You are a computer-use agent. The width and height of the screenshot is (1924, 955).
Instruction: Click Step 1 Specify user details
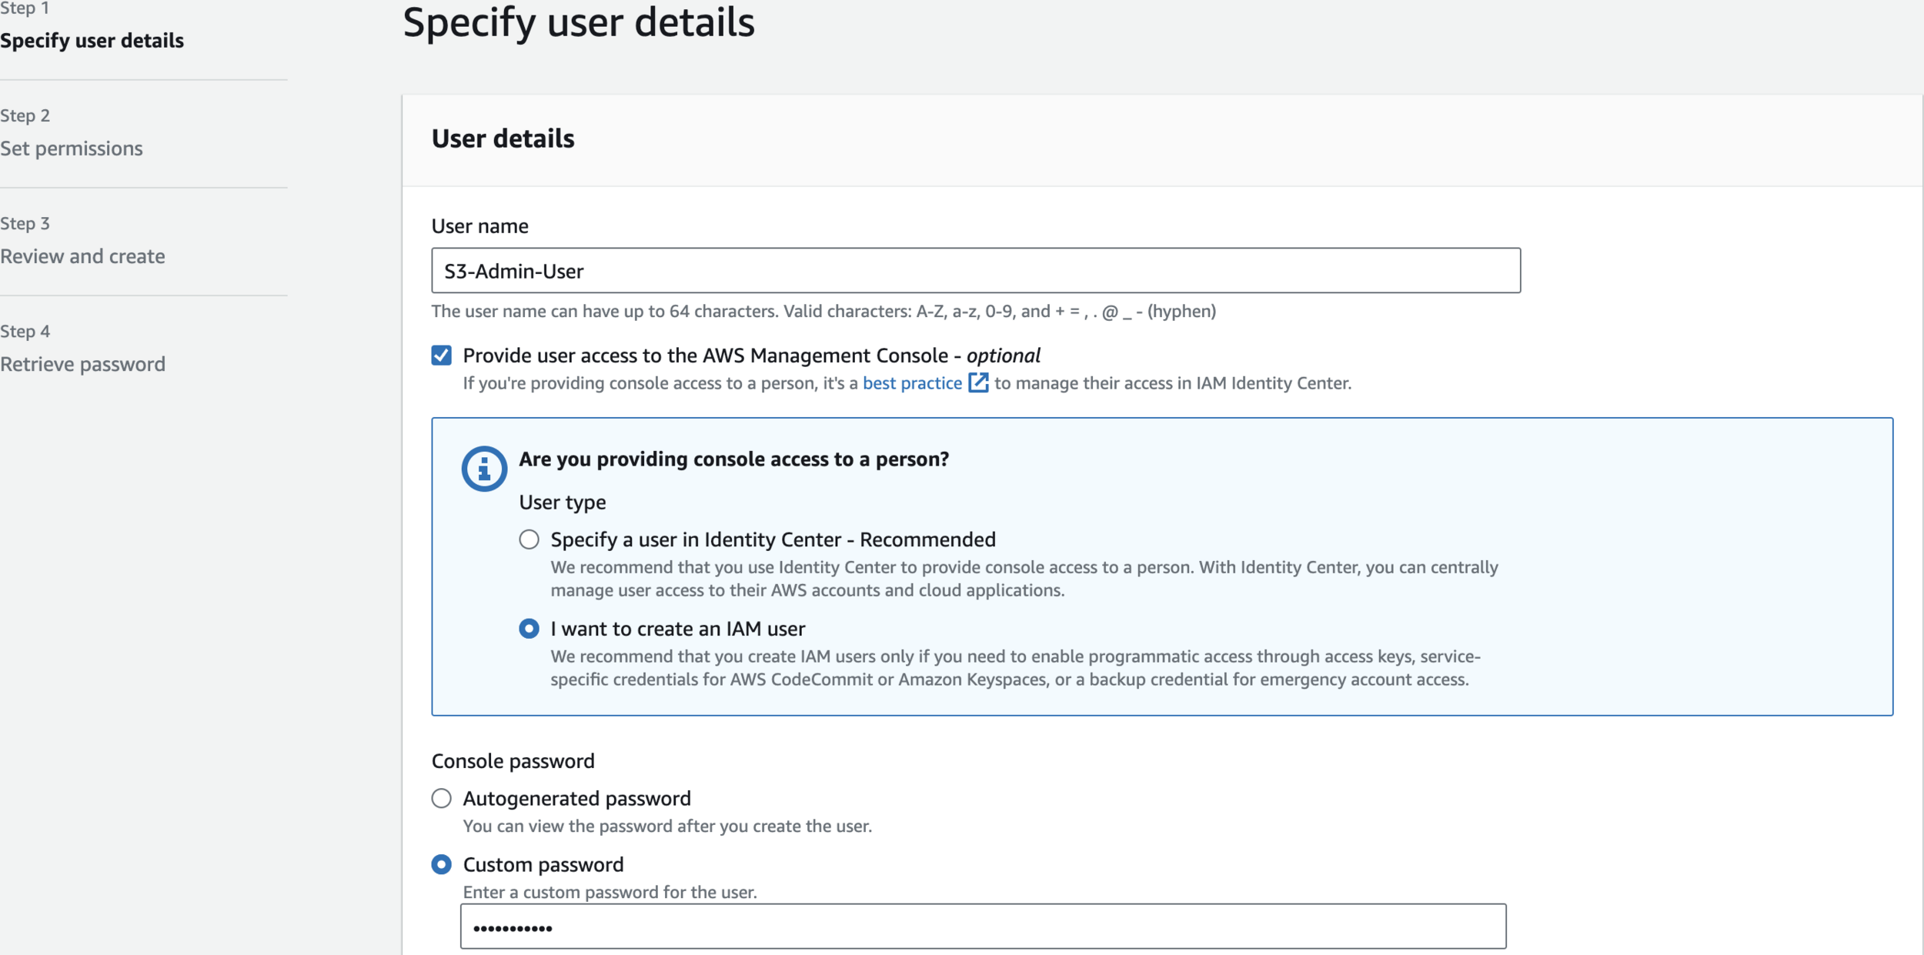coord(92,41)
